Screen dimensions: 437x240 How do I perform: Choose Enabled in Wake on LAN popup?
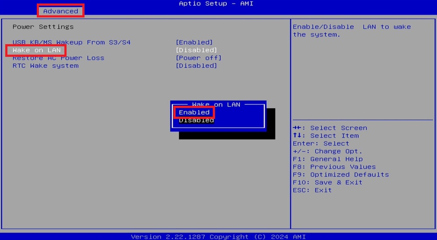click(194, 112)
